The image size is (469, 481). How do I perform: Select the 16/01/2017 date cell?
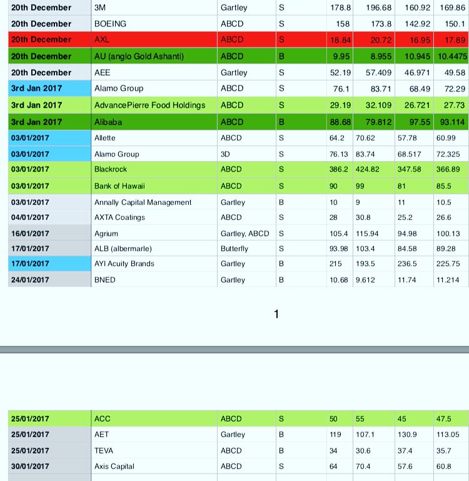click(x=49, y=234)
